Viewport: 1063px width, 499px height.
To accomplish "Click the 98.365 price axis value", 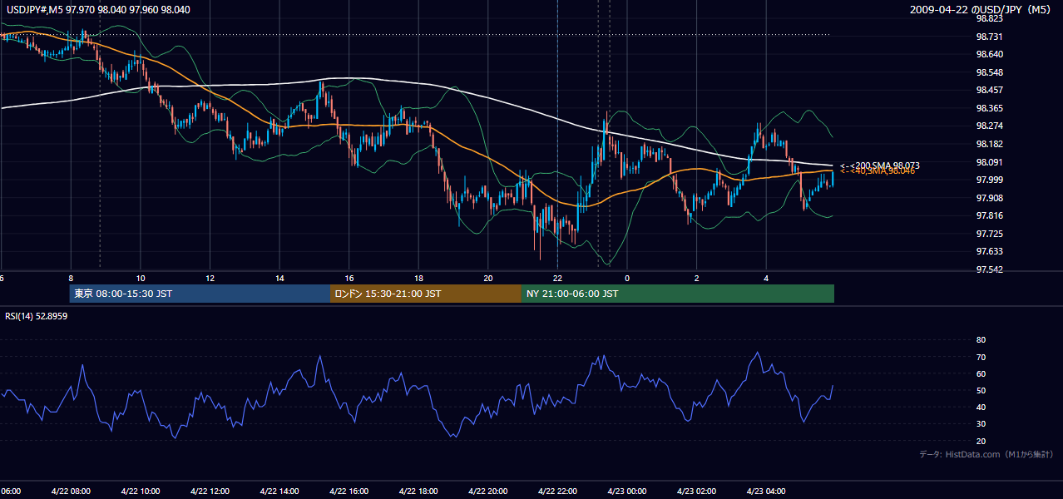I will pyautogui.click(x=989, y=108).
